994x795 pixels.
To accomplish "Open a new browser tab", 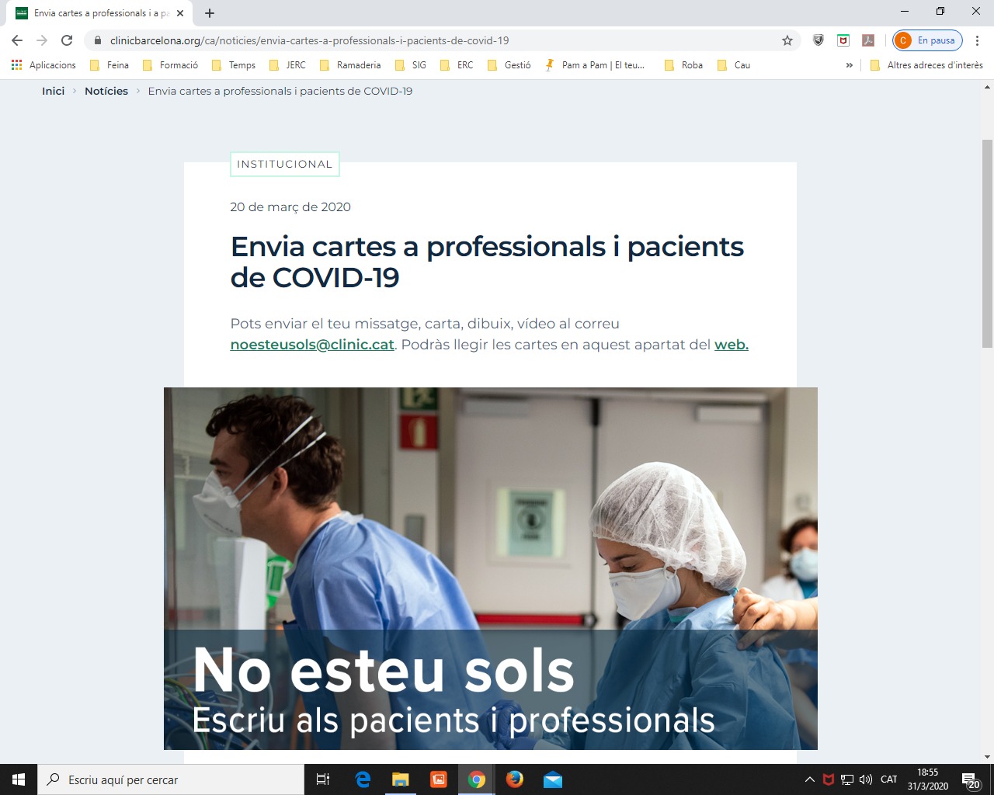I will coord(210,13).
